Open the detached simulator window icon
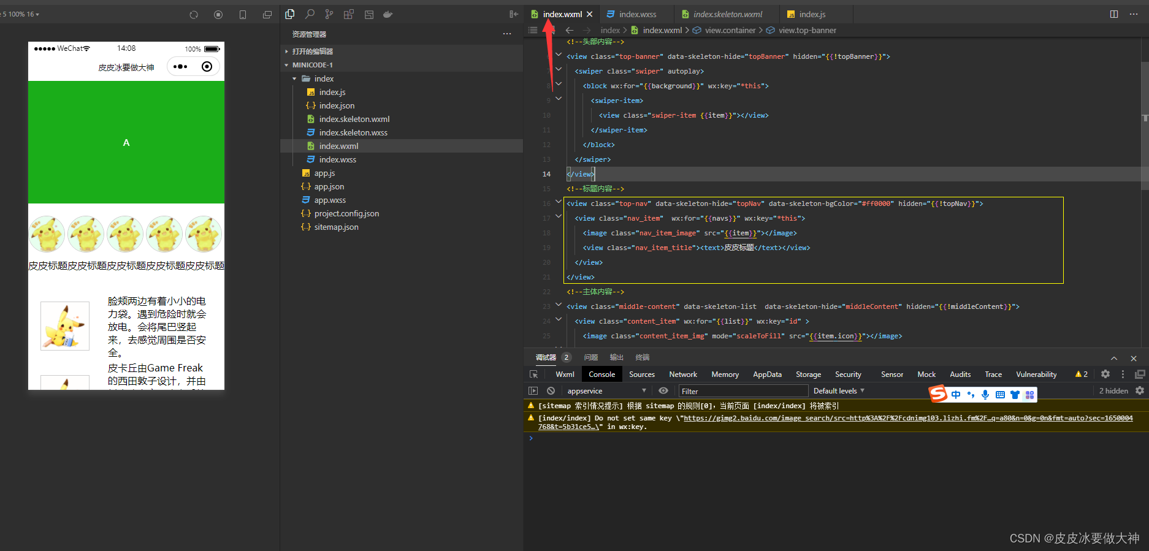The image size is (1149, 551). (x=267, y=15)
